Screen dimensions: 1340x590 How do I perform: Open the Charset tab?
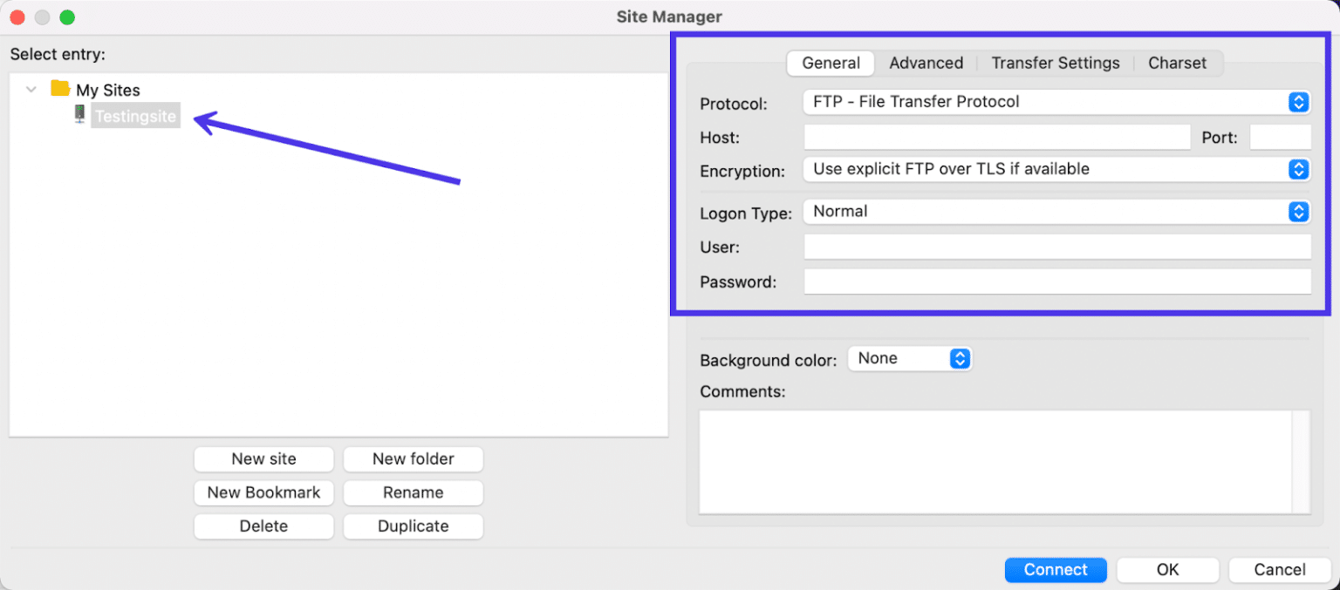click(1177, 63)
